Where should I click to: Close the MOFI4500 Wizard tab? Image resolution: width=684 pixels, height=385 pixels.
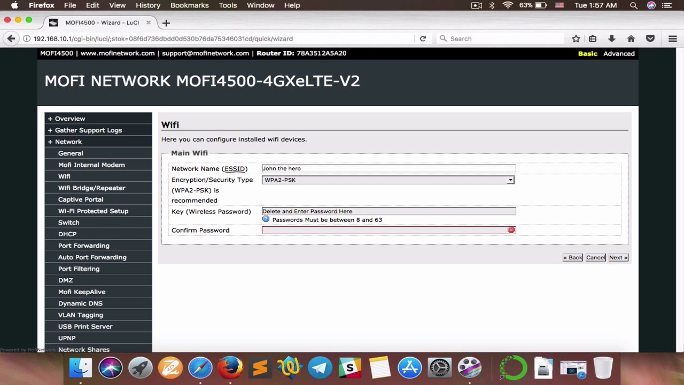(x=148, y=22)
